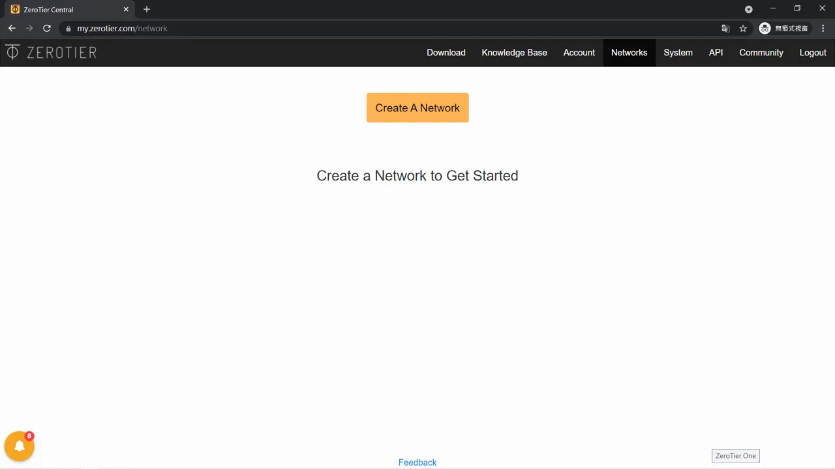Screen dimensions: 835x469
Task: Select the Networks nav item
Action: tap(629, 53)
